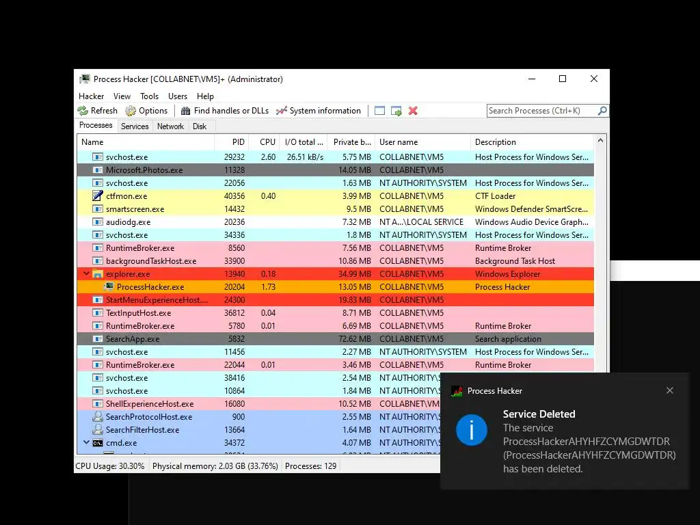The image size is (700, 525).
Task: Switch to the Services tab
Action: [135, 126]
